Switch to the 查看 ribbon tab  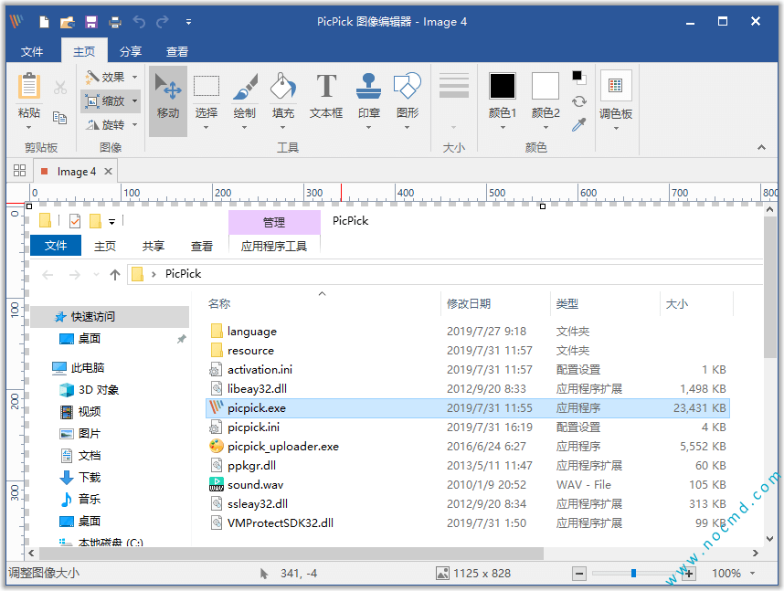click(x=176, y=51)
